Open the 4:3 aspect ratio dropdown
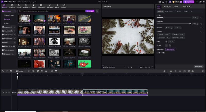This screenshot has height=112, width=206. click(141, 67)
